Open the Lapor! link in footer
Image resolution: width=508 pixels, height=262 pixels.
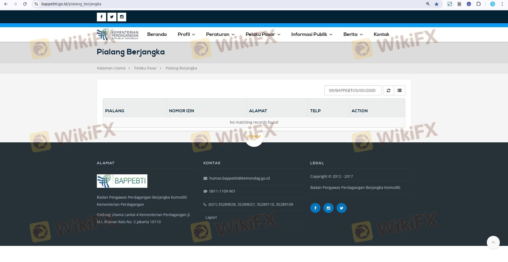tap(211, 217)
